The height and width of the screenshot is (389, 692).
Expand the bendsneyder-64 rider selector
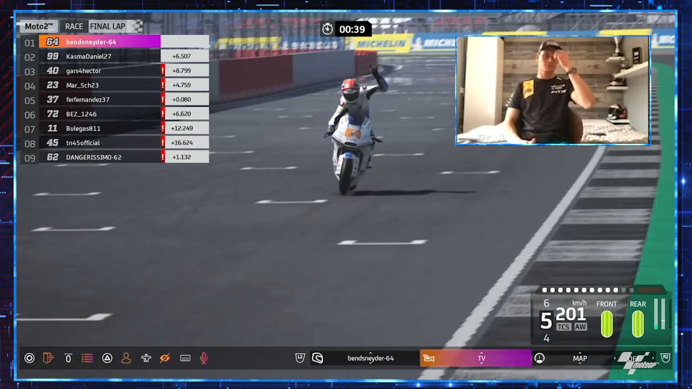pyautogui.click(x=370, y=358)
